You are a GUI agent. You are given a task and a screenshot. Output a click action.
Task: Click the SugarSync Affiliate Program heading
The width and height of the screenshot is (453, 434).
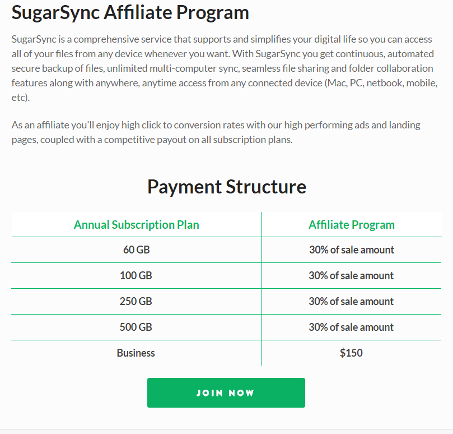pyautogui.click(x=130, y=12)
